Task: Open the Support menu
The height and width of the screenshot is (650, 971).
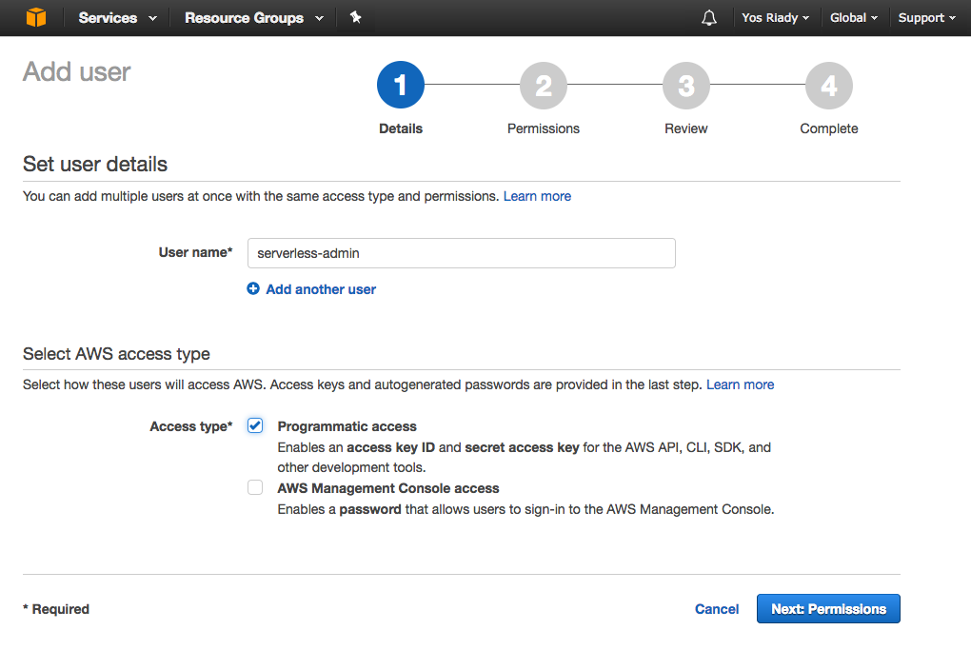Action: pyautogui.click(x=926, y=18)
